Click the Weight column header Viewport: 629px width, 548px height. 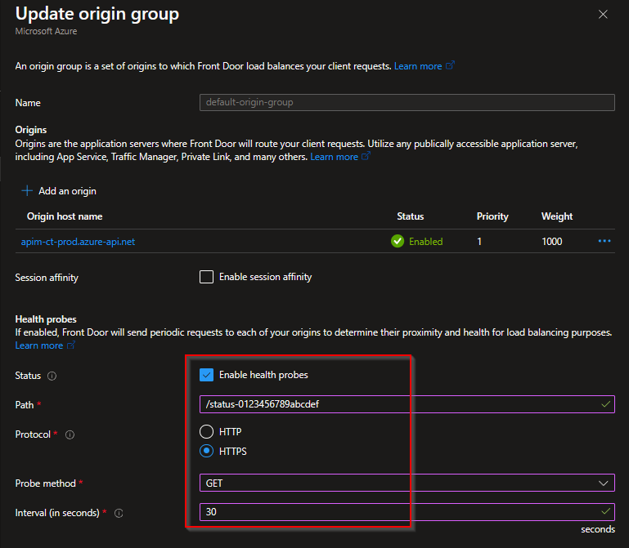click(x=557, y=216)
